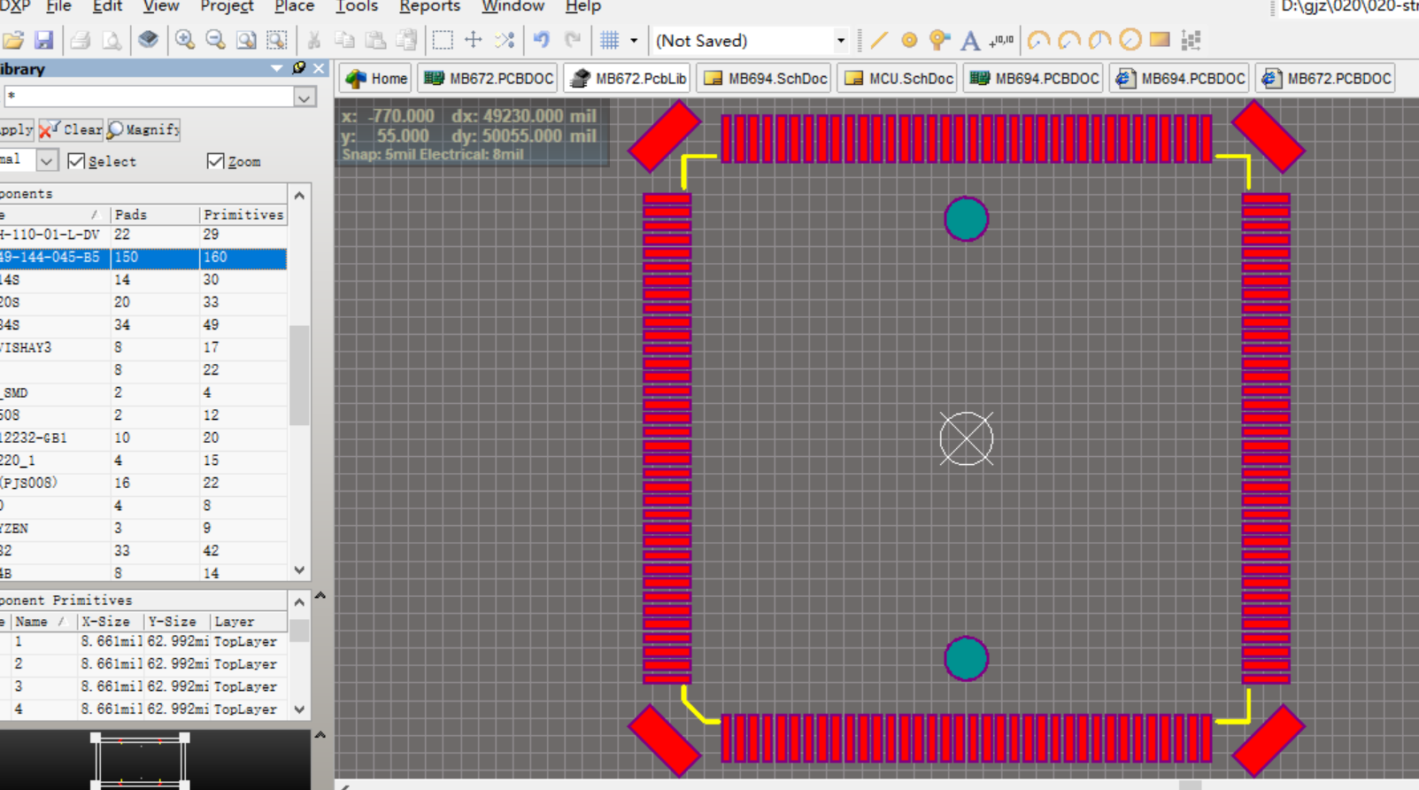
Task: Switch to the MB672.PcbLib tab
Action: (629, 78)
